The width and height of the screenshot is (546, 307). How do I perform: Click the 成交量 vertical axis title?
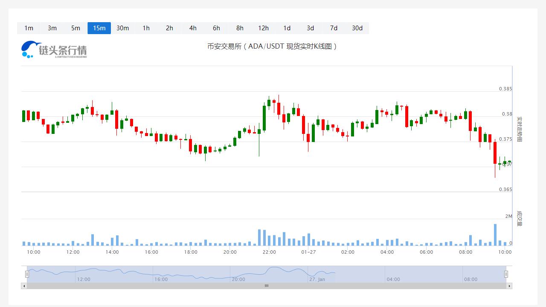tap(519, 218)
